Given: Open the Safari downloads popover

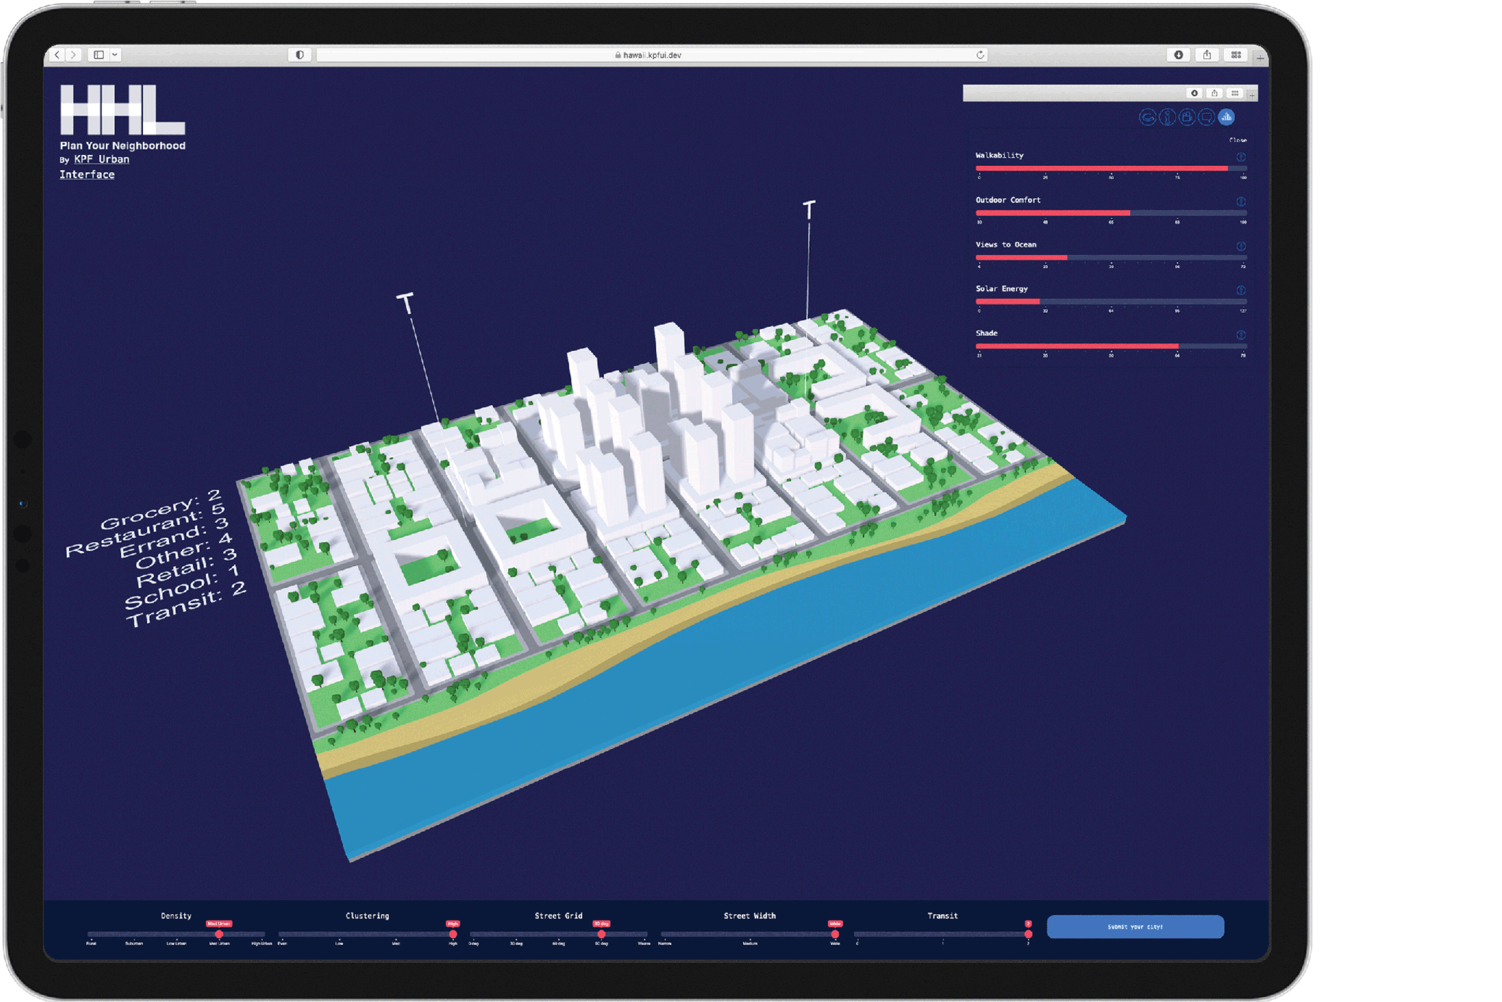Looking at the screenshot, I should click(x=1178, y=55).
